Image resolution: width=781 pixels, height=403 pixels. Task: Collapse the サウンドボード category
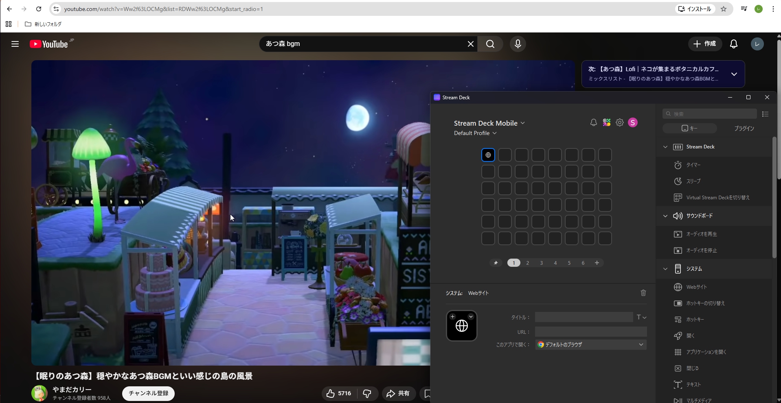tap(665, 216)
